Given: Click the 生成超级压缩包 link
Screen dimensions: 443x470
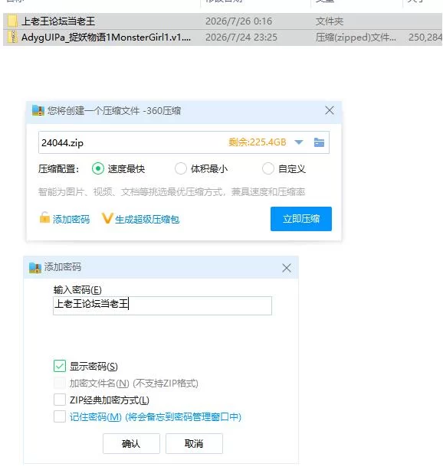Looking at the screenshot, I should (x=147, y=220).
